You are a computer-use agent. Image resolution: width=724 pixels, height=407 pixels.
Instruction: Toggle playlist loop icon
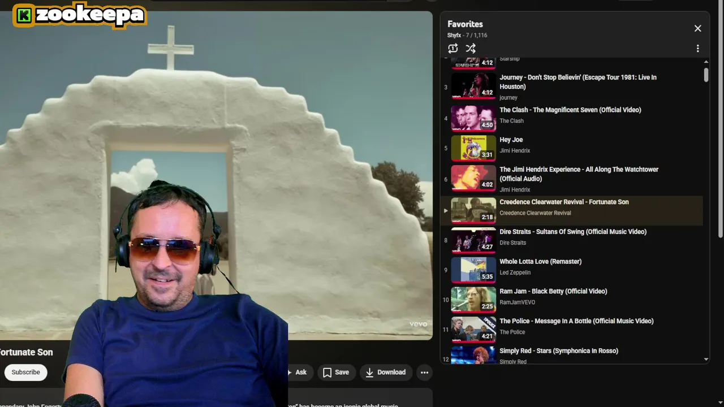(x=453, y=49)
